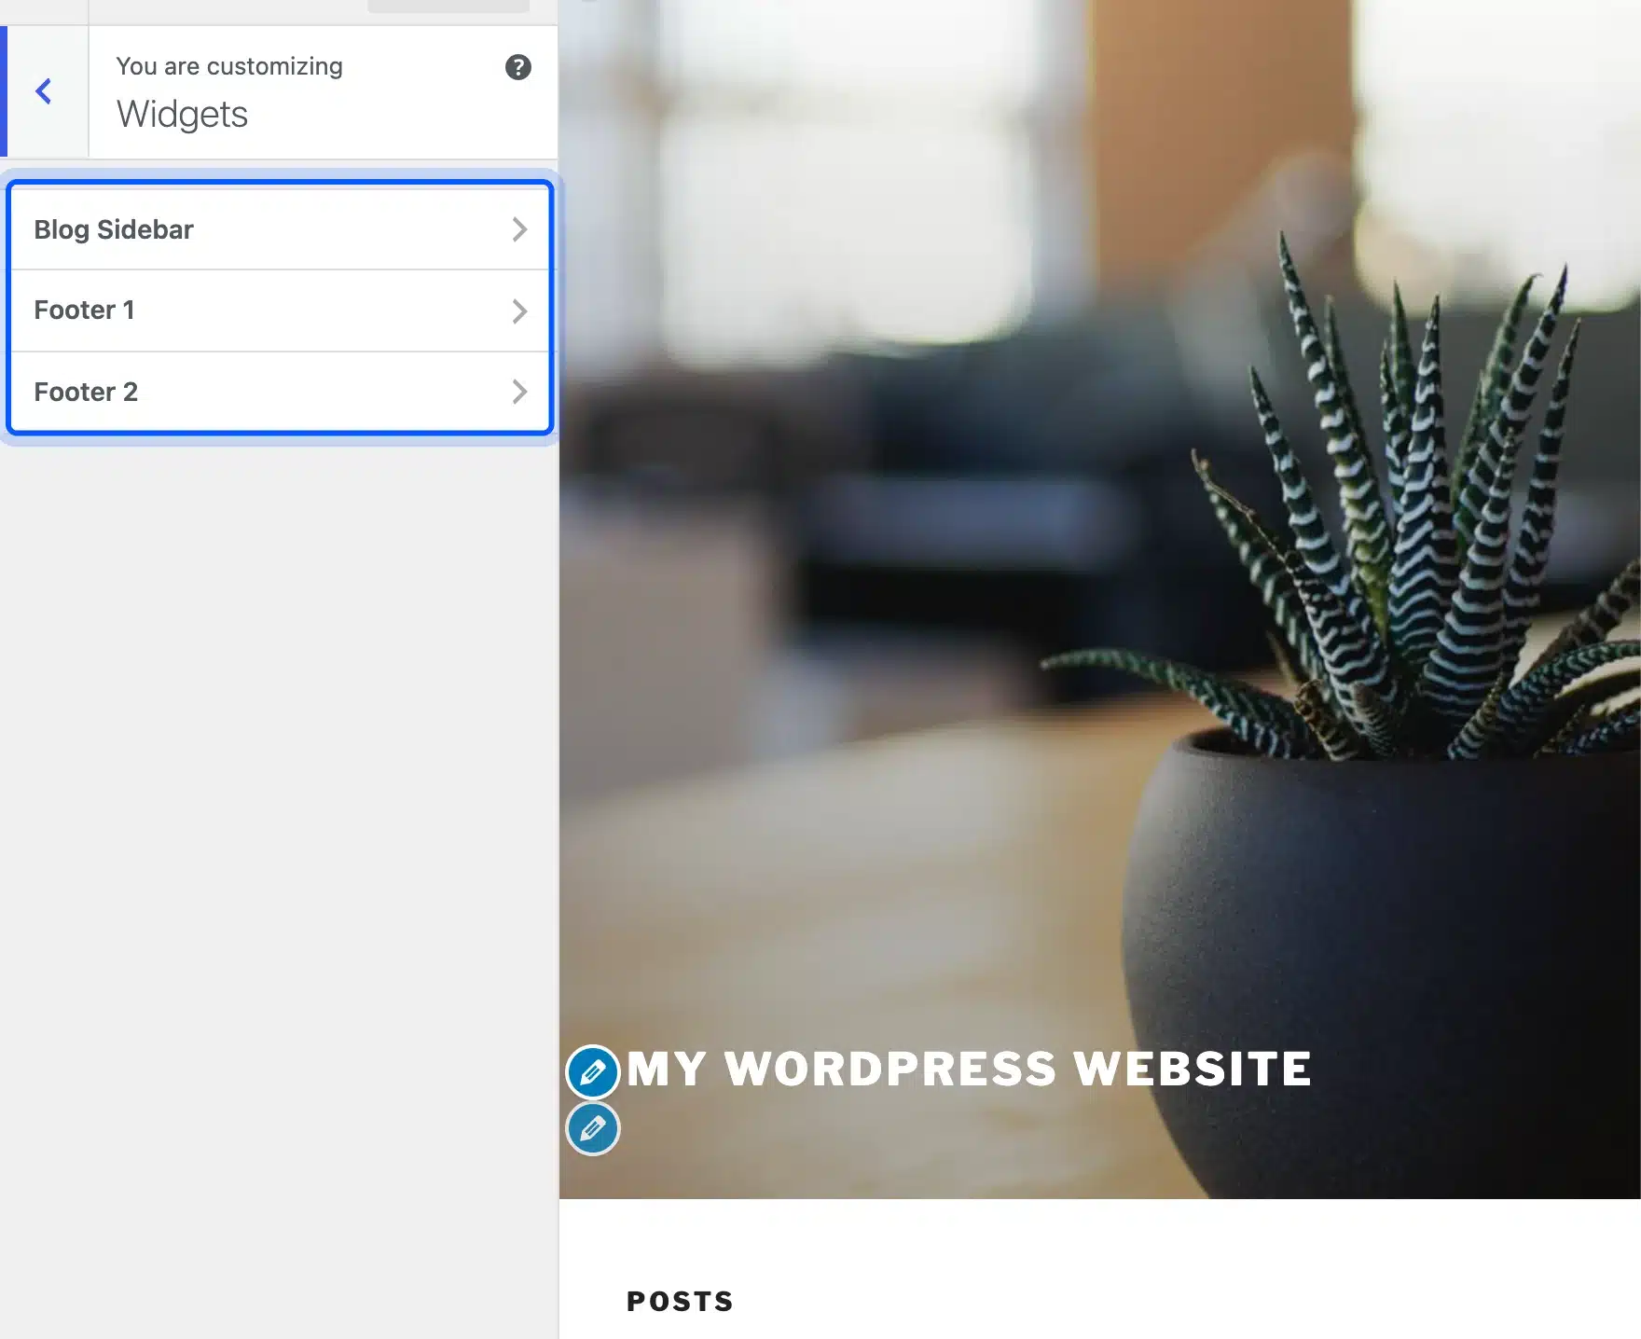Screen dimensions: 1641x1339
Task: Expand Blog Sidebar via its chevron
Action: pyautogui.click(x=520, y=229)
